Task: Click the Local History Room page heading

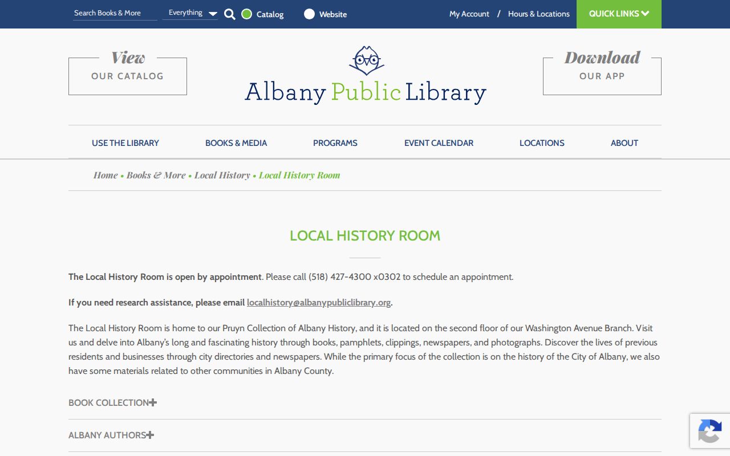Action: coord(365,235)
